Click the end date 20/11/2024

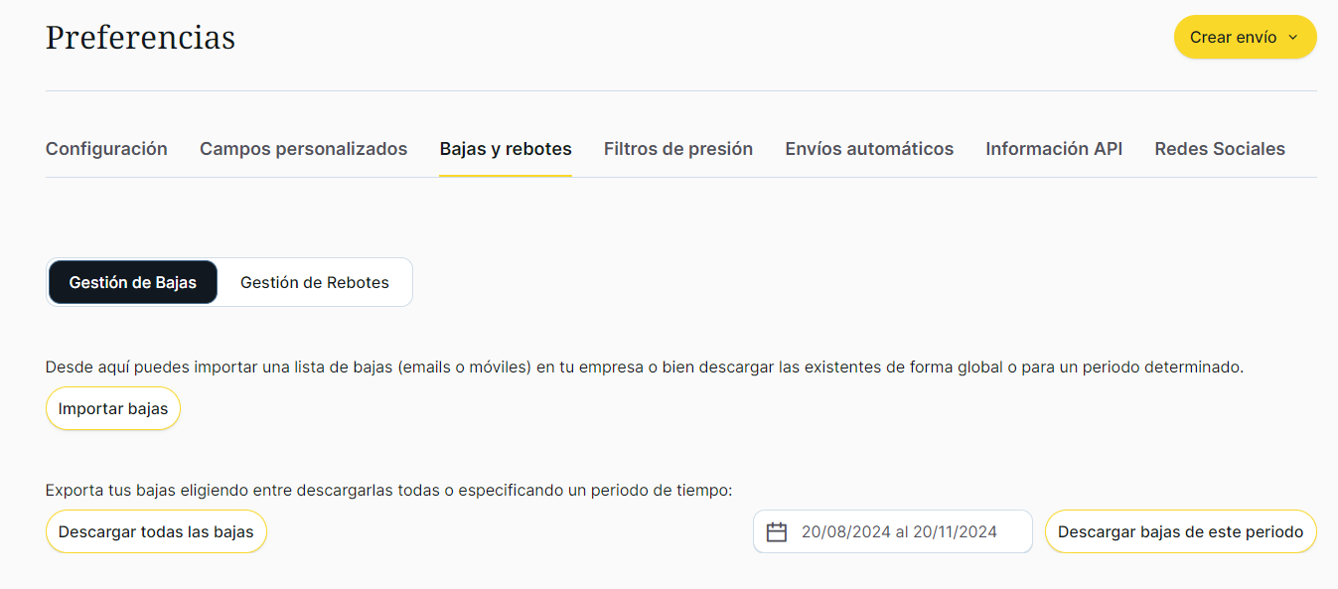click(x=955, y=532)
